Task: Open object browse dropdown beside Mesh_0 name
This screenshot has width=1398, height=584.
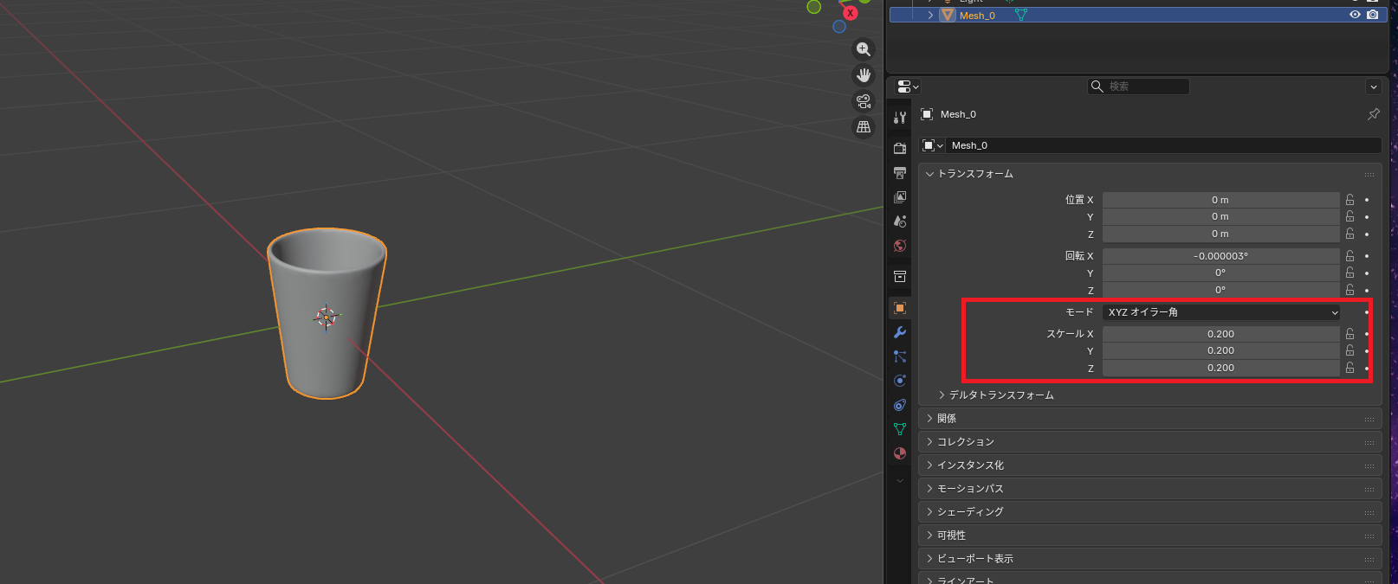Action: pyautogui.click(x=932, y=145)
